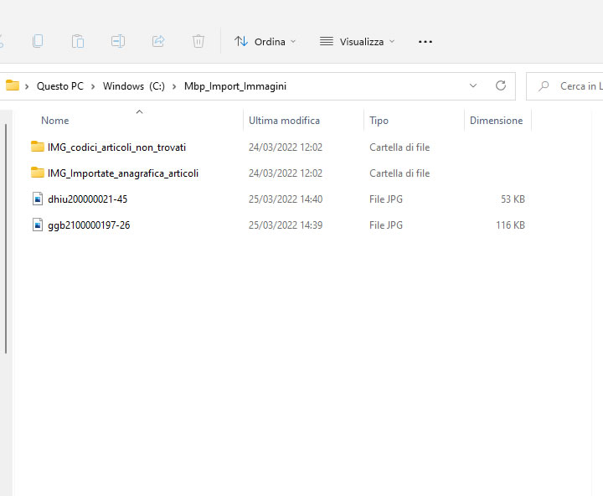
Task: Click the folder icon in address bar
Action: coord(13,85)
